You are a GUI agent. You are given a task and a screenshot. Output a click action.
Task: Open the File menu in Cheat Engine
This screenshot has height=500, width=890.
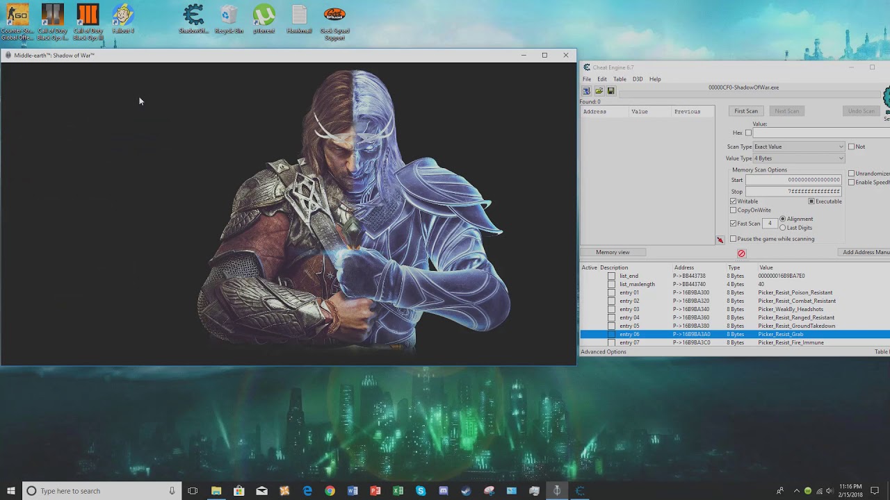(x=587, y=79)
